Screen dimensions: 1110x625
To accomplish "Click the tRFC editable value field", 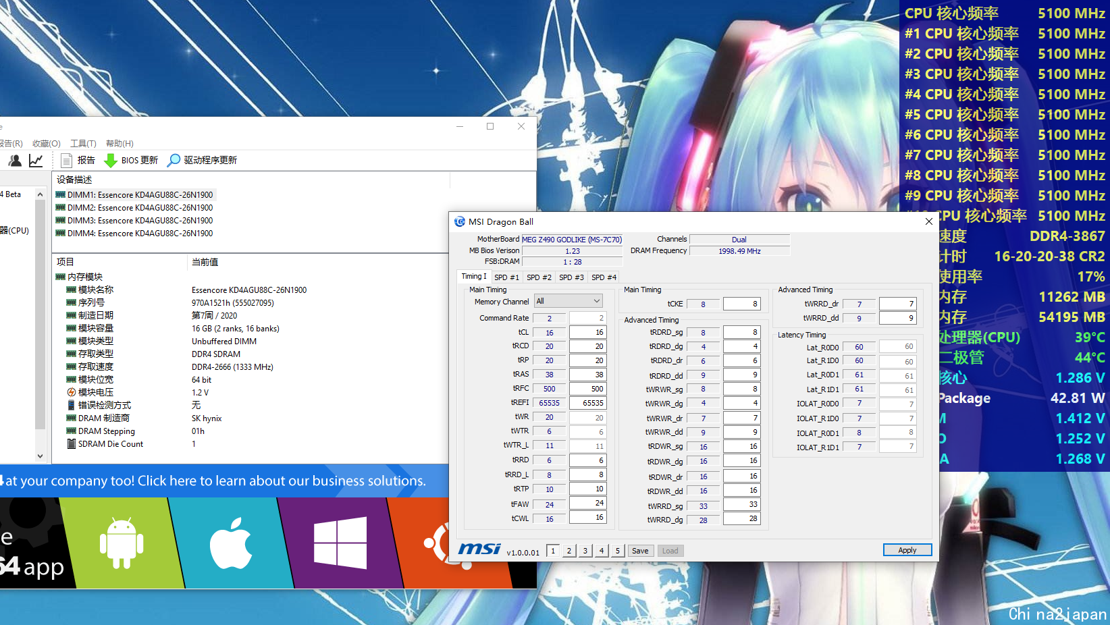I will [587, 389].
